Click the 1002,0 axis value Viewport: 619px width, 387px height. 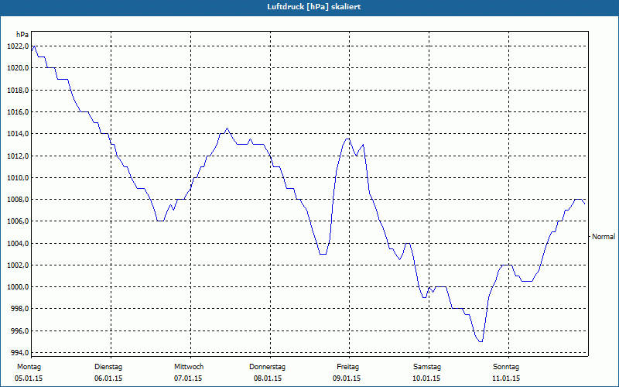(18, 265)
